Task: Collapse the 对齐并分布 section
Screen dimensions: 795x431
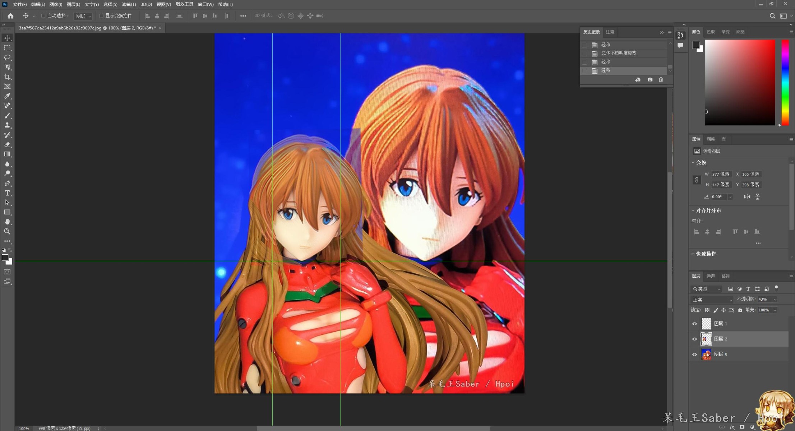Action: [x=693, y=210]
